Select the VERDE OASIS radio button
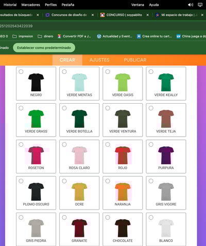206x246 pixels. point(108,71)
